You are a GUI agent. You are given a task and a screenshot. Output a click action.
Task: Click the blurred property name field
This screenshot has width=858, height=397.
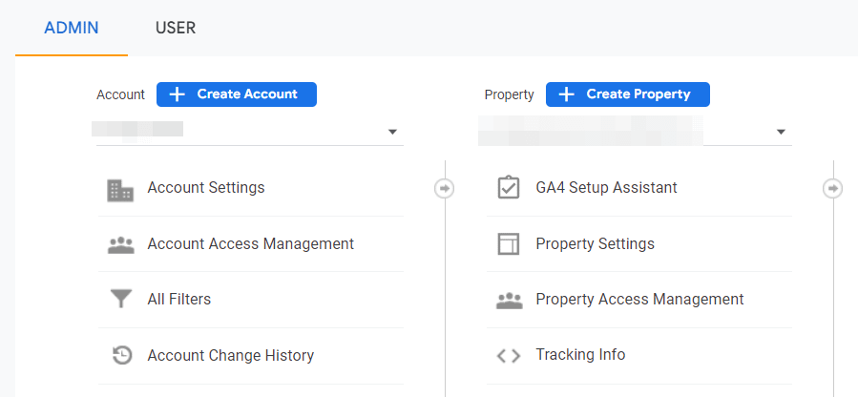(x=591, y=131)
